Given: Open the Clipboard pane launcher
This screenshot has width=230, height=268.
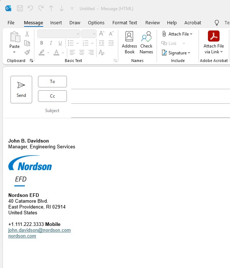Looking at the screenshot, I should tap(31, 61).
